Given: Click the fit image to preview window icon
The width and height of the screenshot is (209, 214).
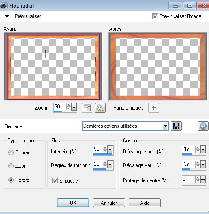Looking at the screenshot, I should click(87, 108).
